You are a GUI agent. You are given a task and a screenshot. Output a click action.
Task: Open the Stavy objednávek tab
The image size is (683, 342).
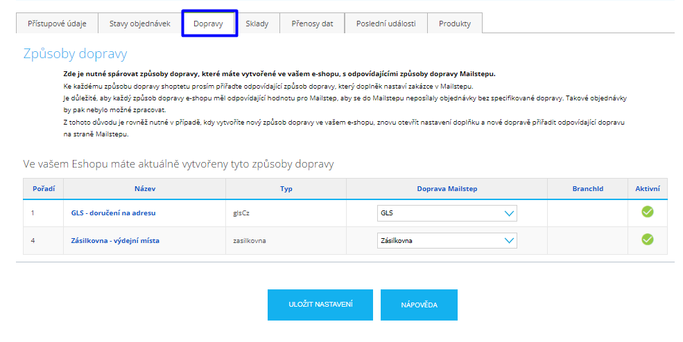coord(139,24)
